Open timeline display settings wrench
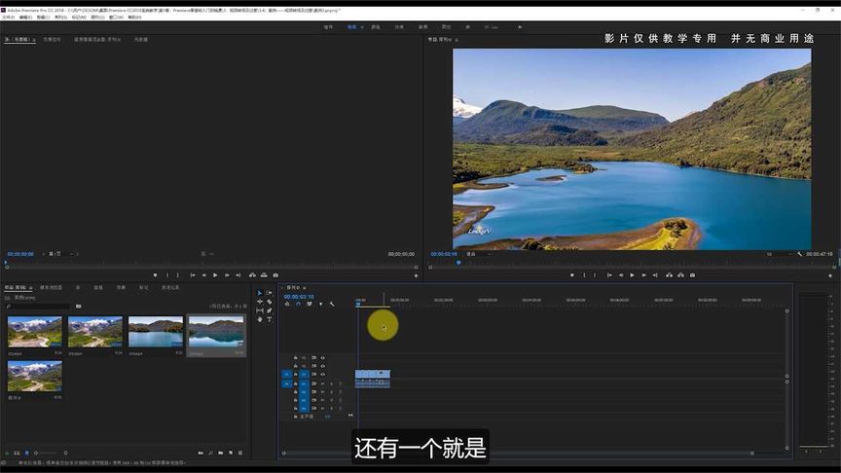This screenshot has height=473, width=841. pos(332,304)
